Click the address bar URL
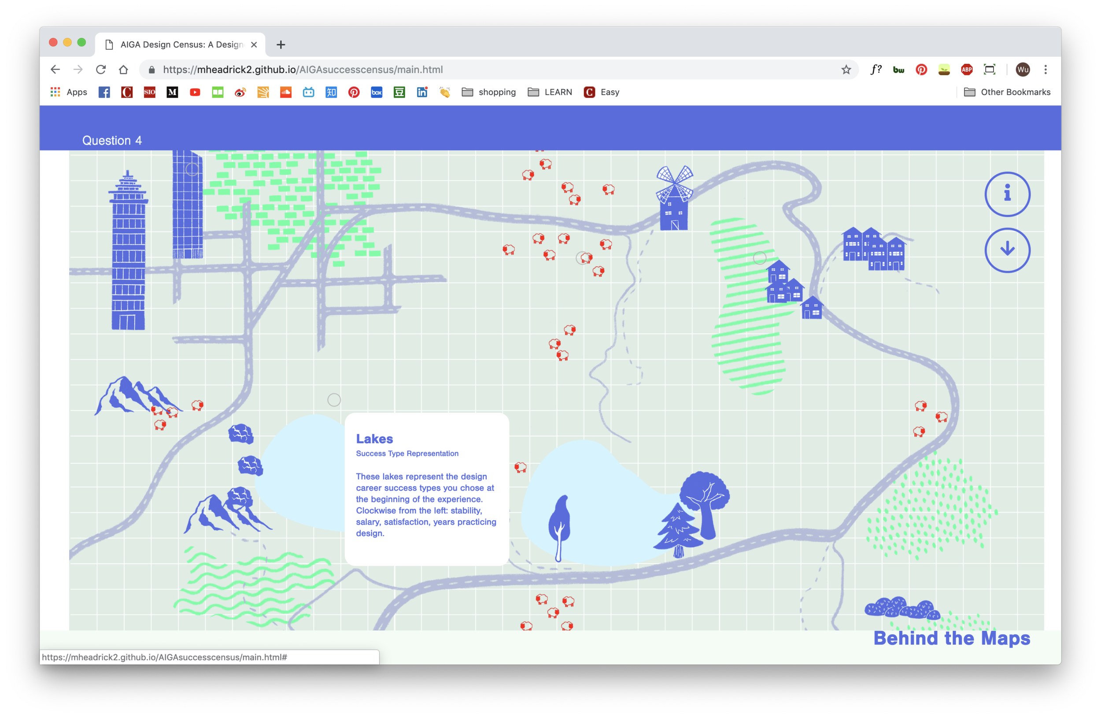The height and width of the screenshot is (717, 1101). 303,70
